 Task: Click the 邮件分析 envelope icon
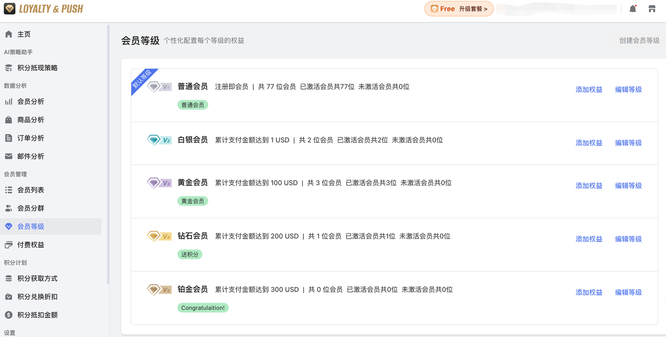[x=9, y=156]
